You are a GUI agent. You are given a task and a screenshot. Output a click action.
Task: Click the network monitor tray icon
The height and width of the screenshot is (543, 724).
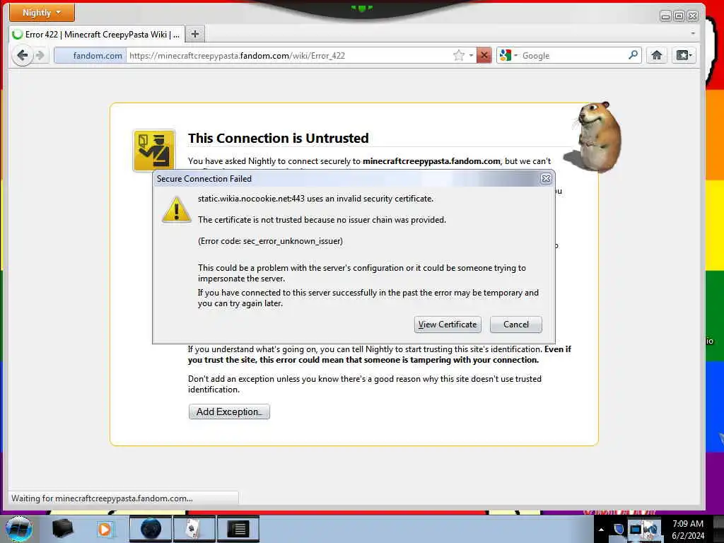(636, 529)
